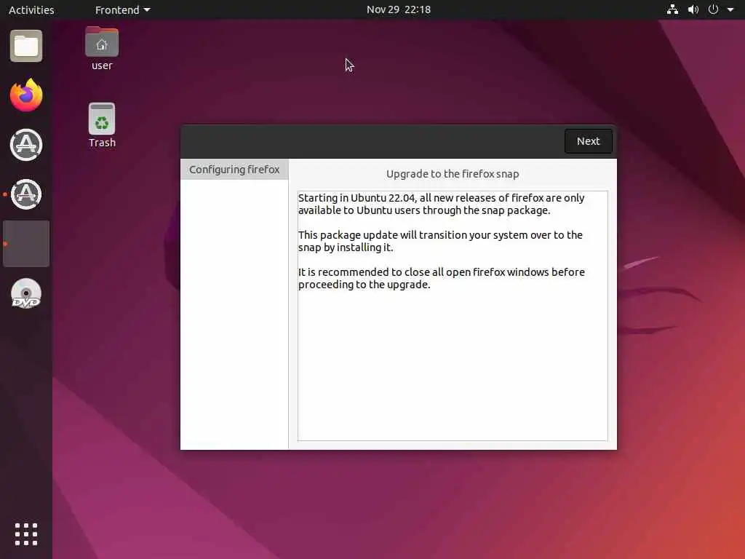The width and height of the screenshot is (745, 559).
Task: Expand the Frontend app menu
Action: [122, 10]
